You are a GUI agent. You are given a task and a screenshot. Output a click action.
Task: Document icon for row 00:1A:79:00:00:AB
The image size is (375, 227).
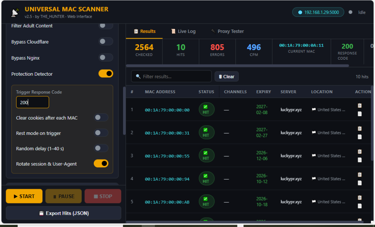pos(360,206)
